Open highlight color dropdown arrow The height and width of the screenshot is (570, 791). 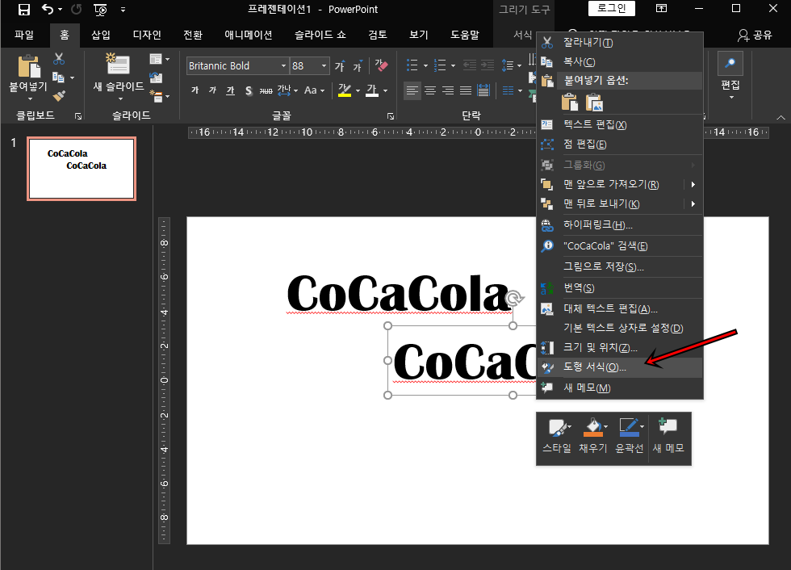coord(358,90)
